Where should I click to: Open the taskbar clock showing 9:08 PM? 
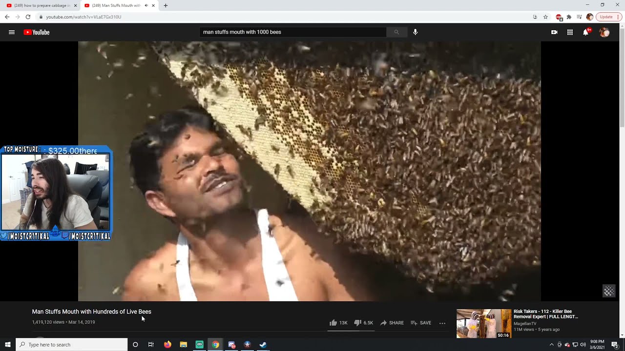(597, 345)
